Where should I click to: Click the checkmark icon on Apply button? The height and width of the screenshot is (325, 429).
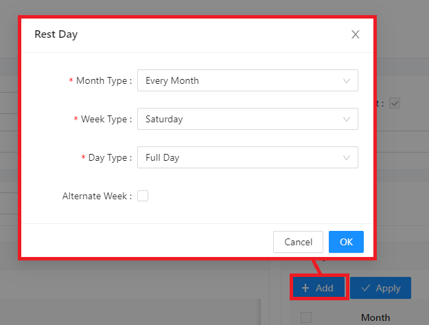click(x=365, y=288)
